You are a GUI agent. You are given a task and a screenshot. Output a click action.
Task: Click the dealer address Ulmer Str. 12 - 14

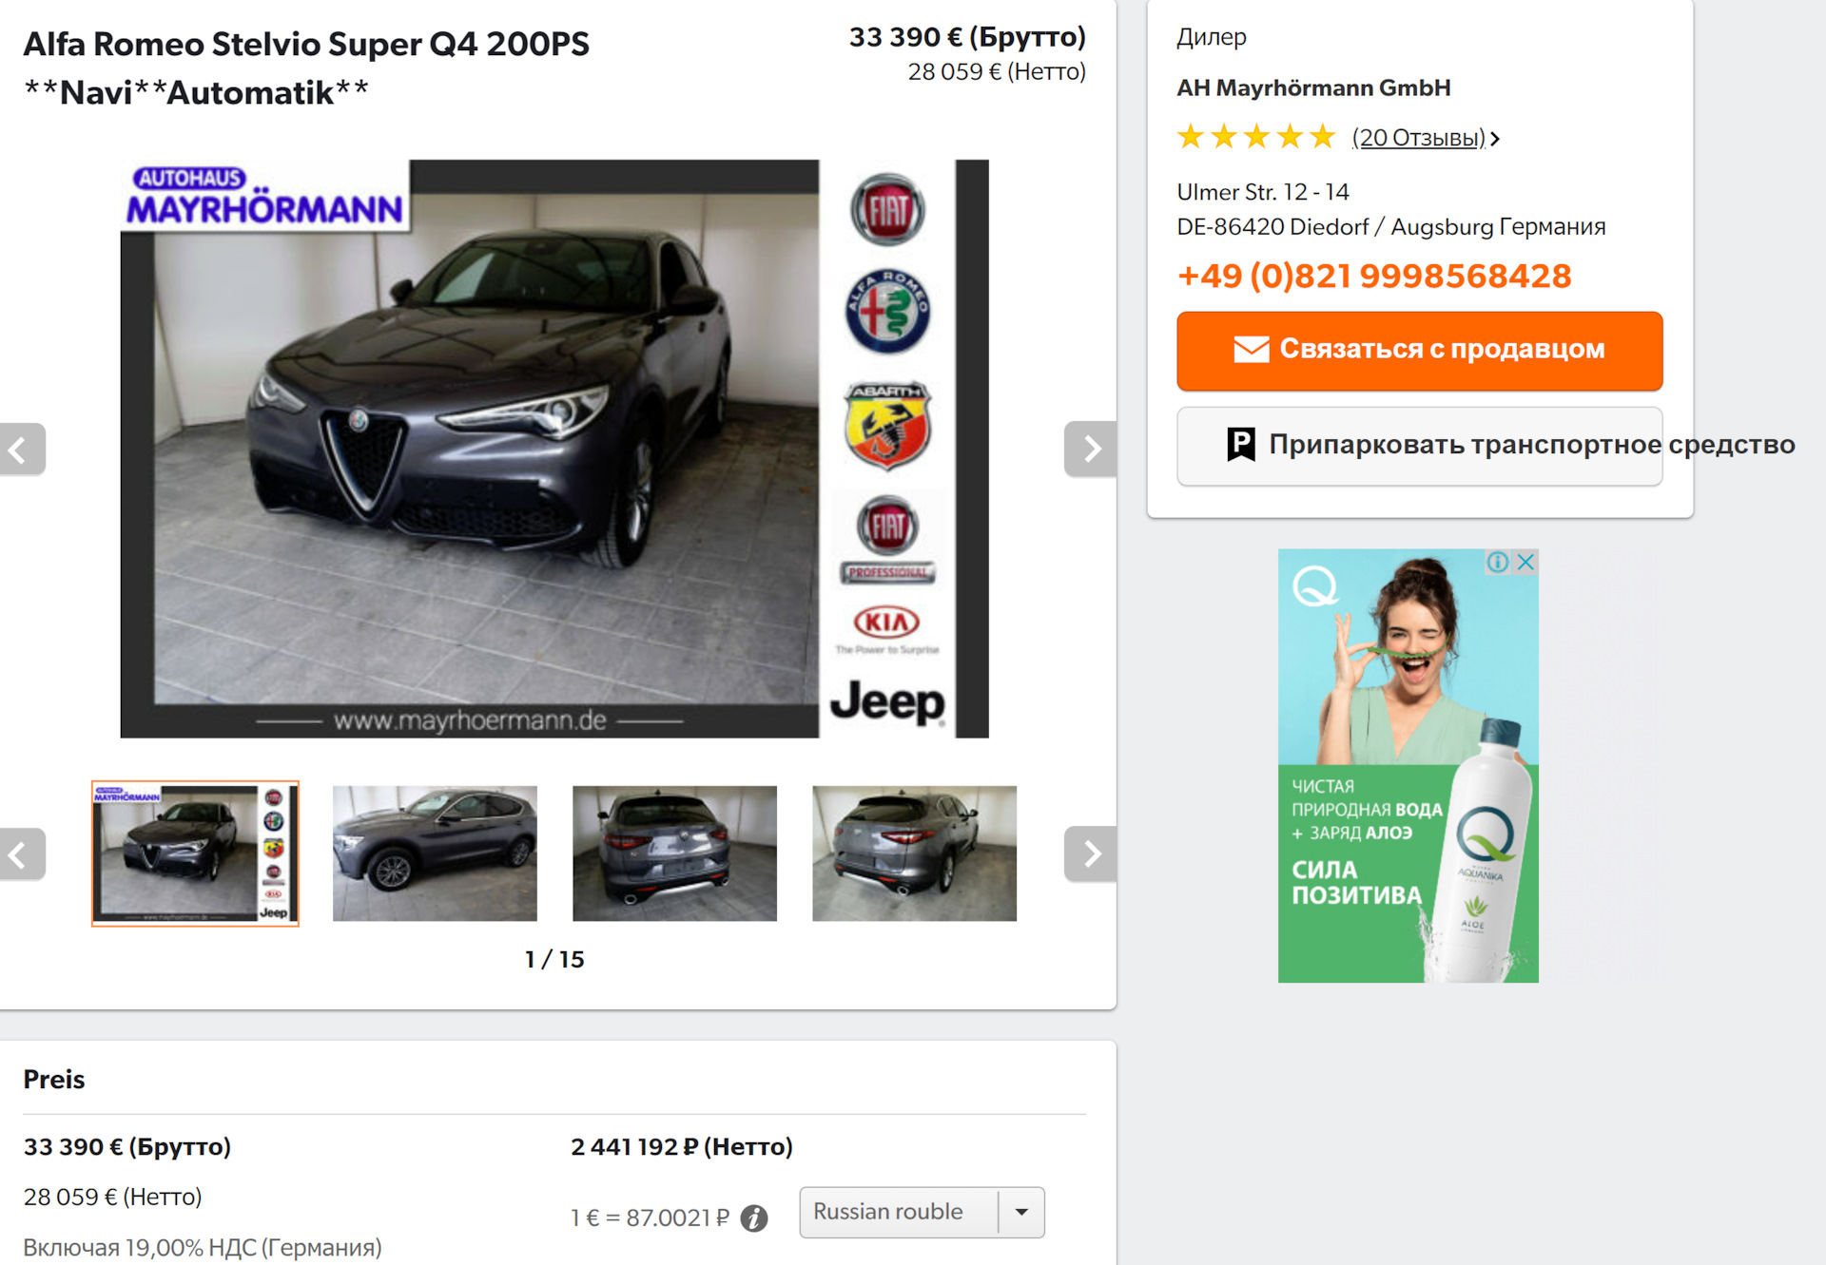[x=1263, y=192]
